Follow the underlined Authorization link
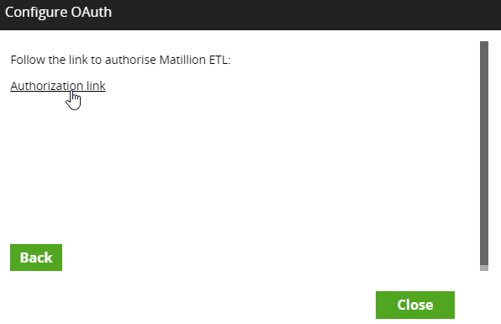Image resolution: width=501 pixels, height=324 pixels. [x=58, y=86]
